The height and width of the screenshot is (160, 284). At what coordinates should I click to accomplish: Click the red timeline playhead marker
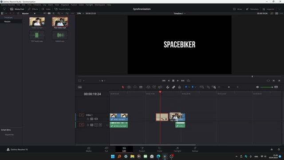[x=160, y=92]
